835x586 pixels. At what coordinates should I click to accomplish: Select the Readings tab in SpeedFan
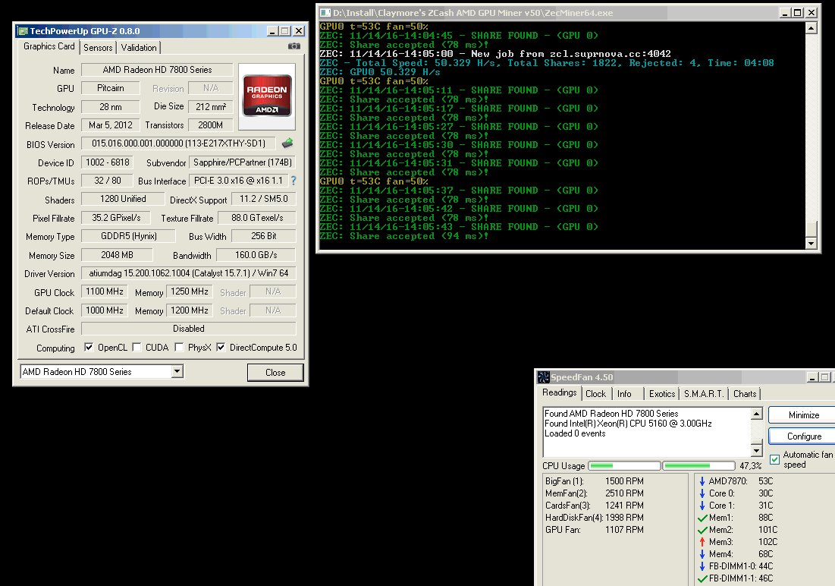point(559,392)
